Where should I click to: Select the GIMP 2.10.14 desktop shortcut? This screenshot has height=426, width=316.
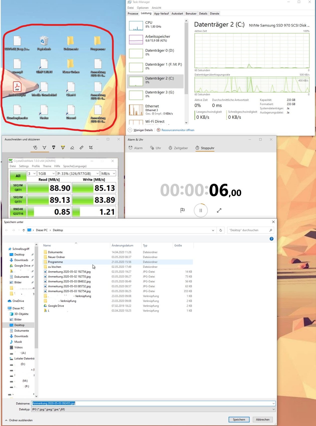44,66
